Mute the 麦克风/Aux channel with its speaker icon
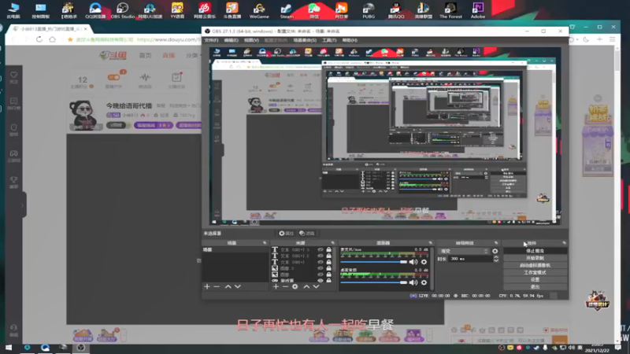630x354 pixels. [x=413, y=262]
